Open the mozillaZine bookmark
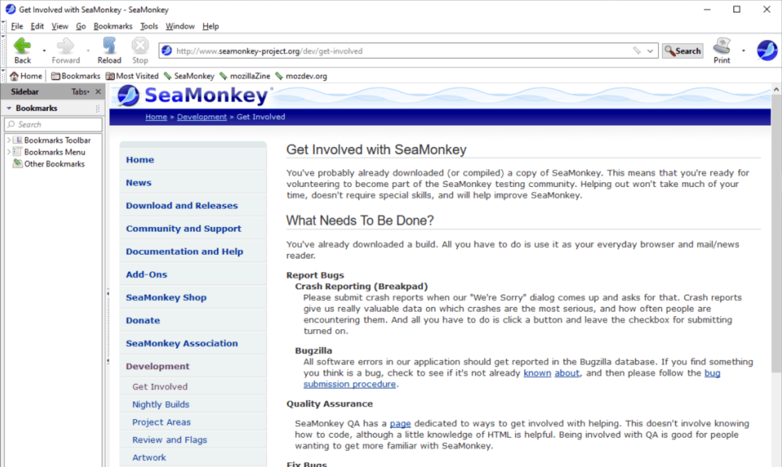The height and width of the screenshot is (467, 782). pos(245,76)
